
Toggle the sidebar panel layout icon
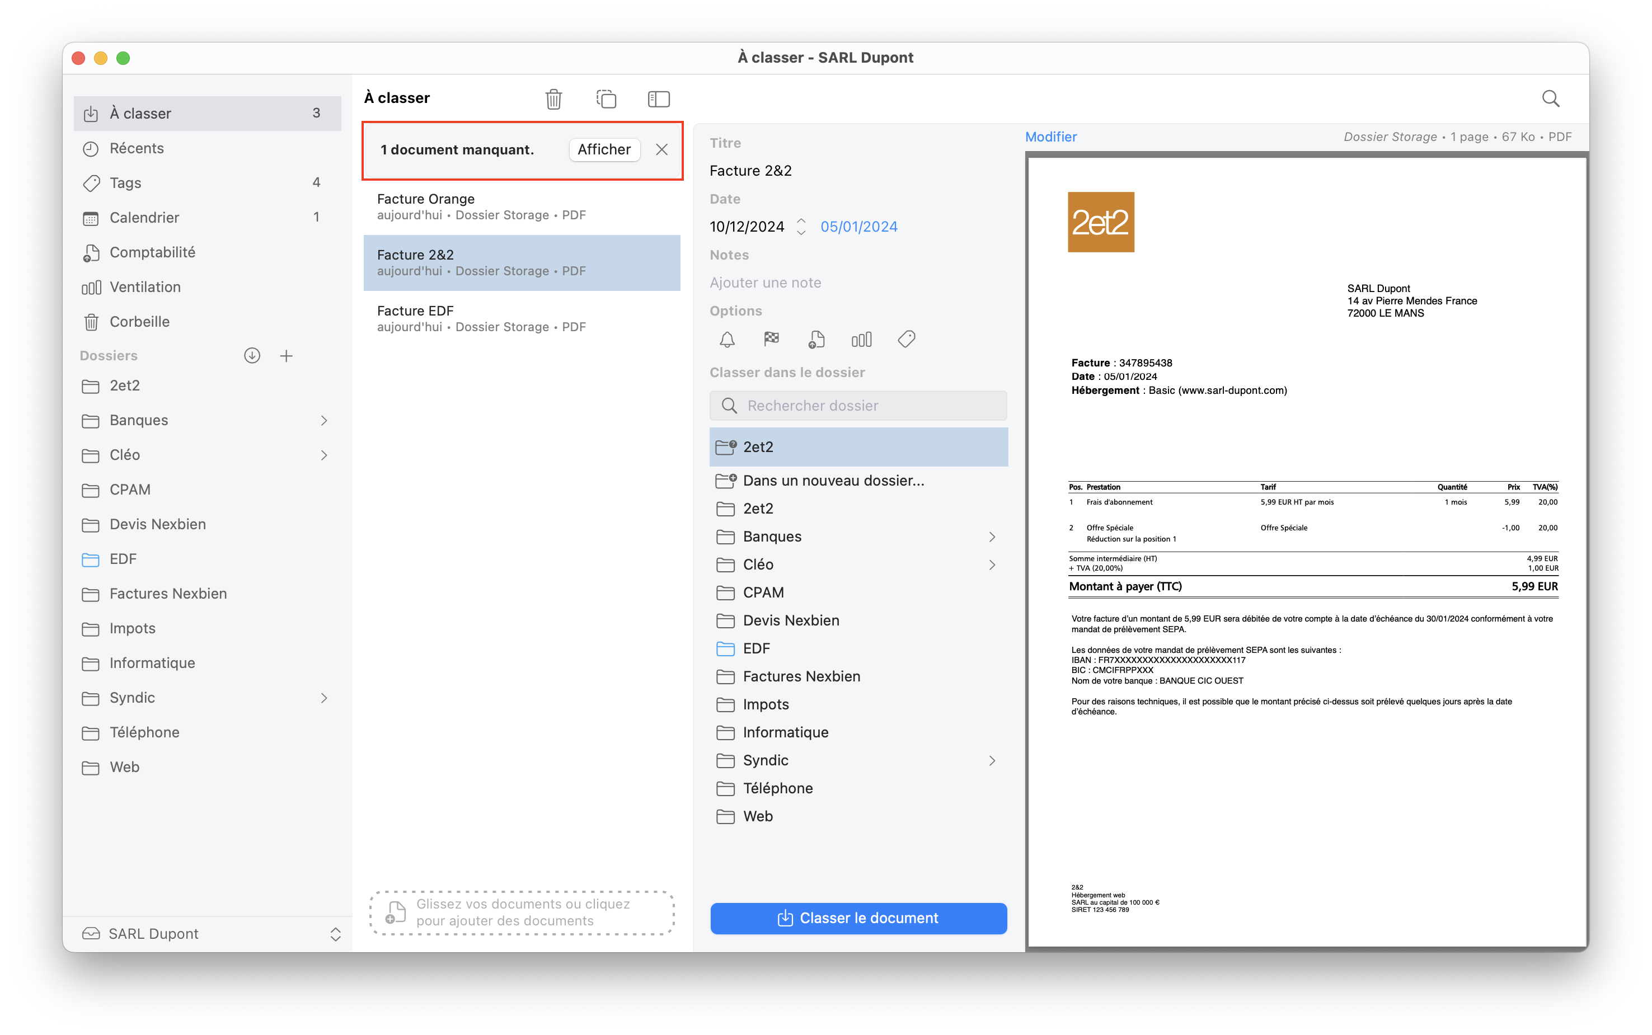click(x=658, y=99)
